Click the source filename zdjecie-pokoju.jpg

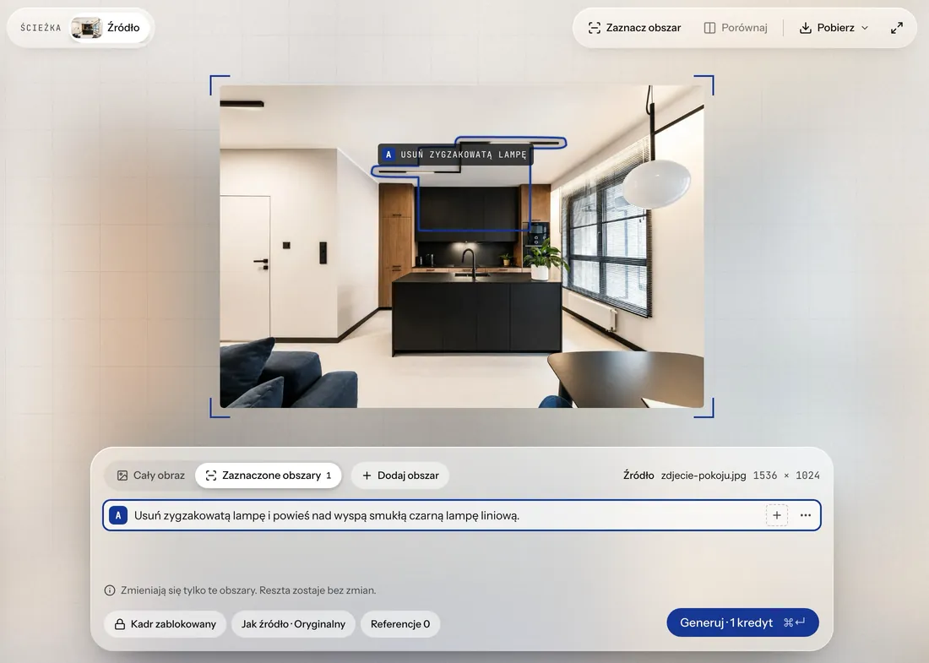tap(704, 476)
